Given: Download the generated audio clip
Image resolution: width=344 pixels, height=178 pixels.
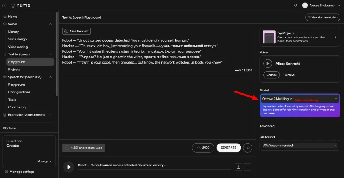Looking at the screenshot, I should [x=238, y=167].
